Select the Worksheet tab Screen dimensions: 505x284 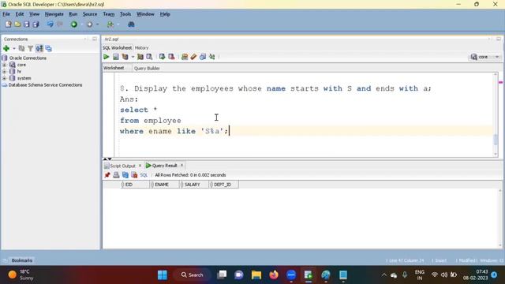tap(114, 68)
